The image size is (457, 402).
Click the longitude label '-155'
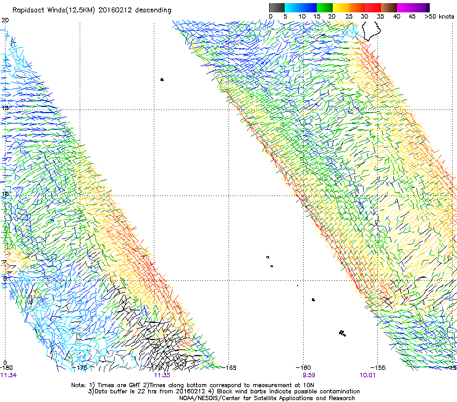click(378, 368)
